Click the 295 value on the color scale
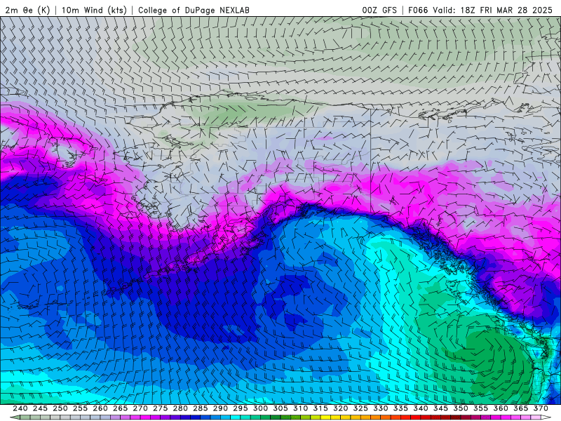 241,408
